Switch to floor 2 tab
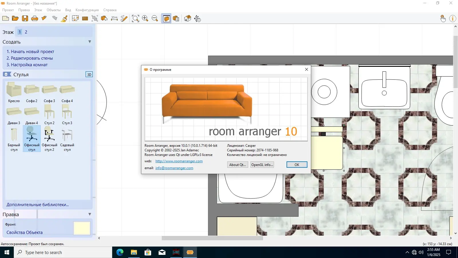The image size is (458, 258). tap(26, 32)
